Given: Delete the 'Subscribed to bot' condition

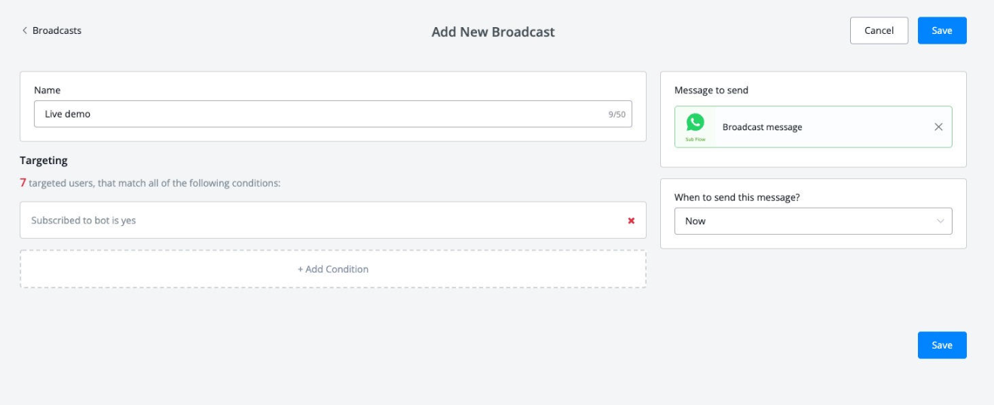Looking at the screenshot, I should click(631, 221).
